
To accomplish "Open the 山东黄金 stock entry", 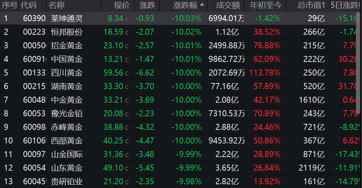I will 67,168.
